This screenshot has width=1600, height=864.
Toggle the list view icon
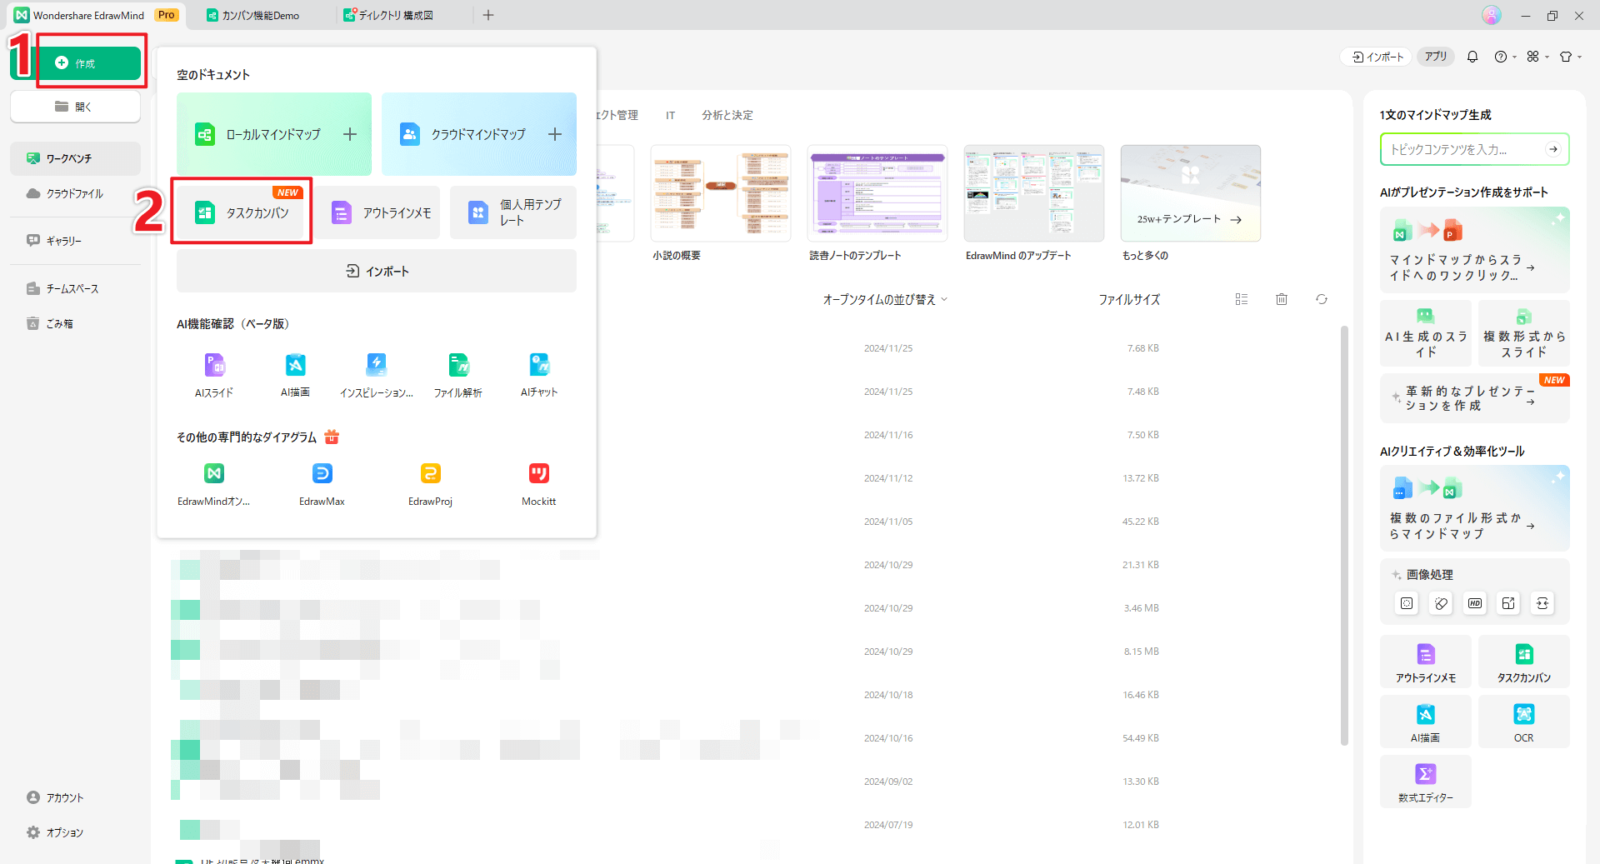click(x=1242, y=299)
